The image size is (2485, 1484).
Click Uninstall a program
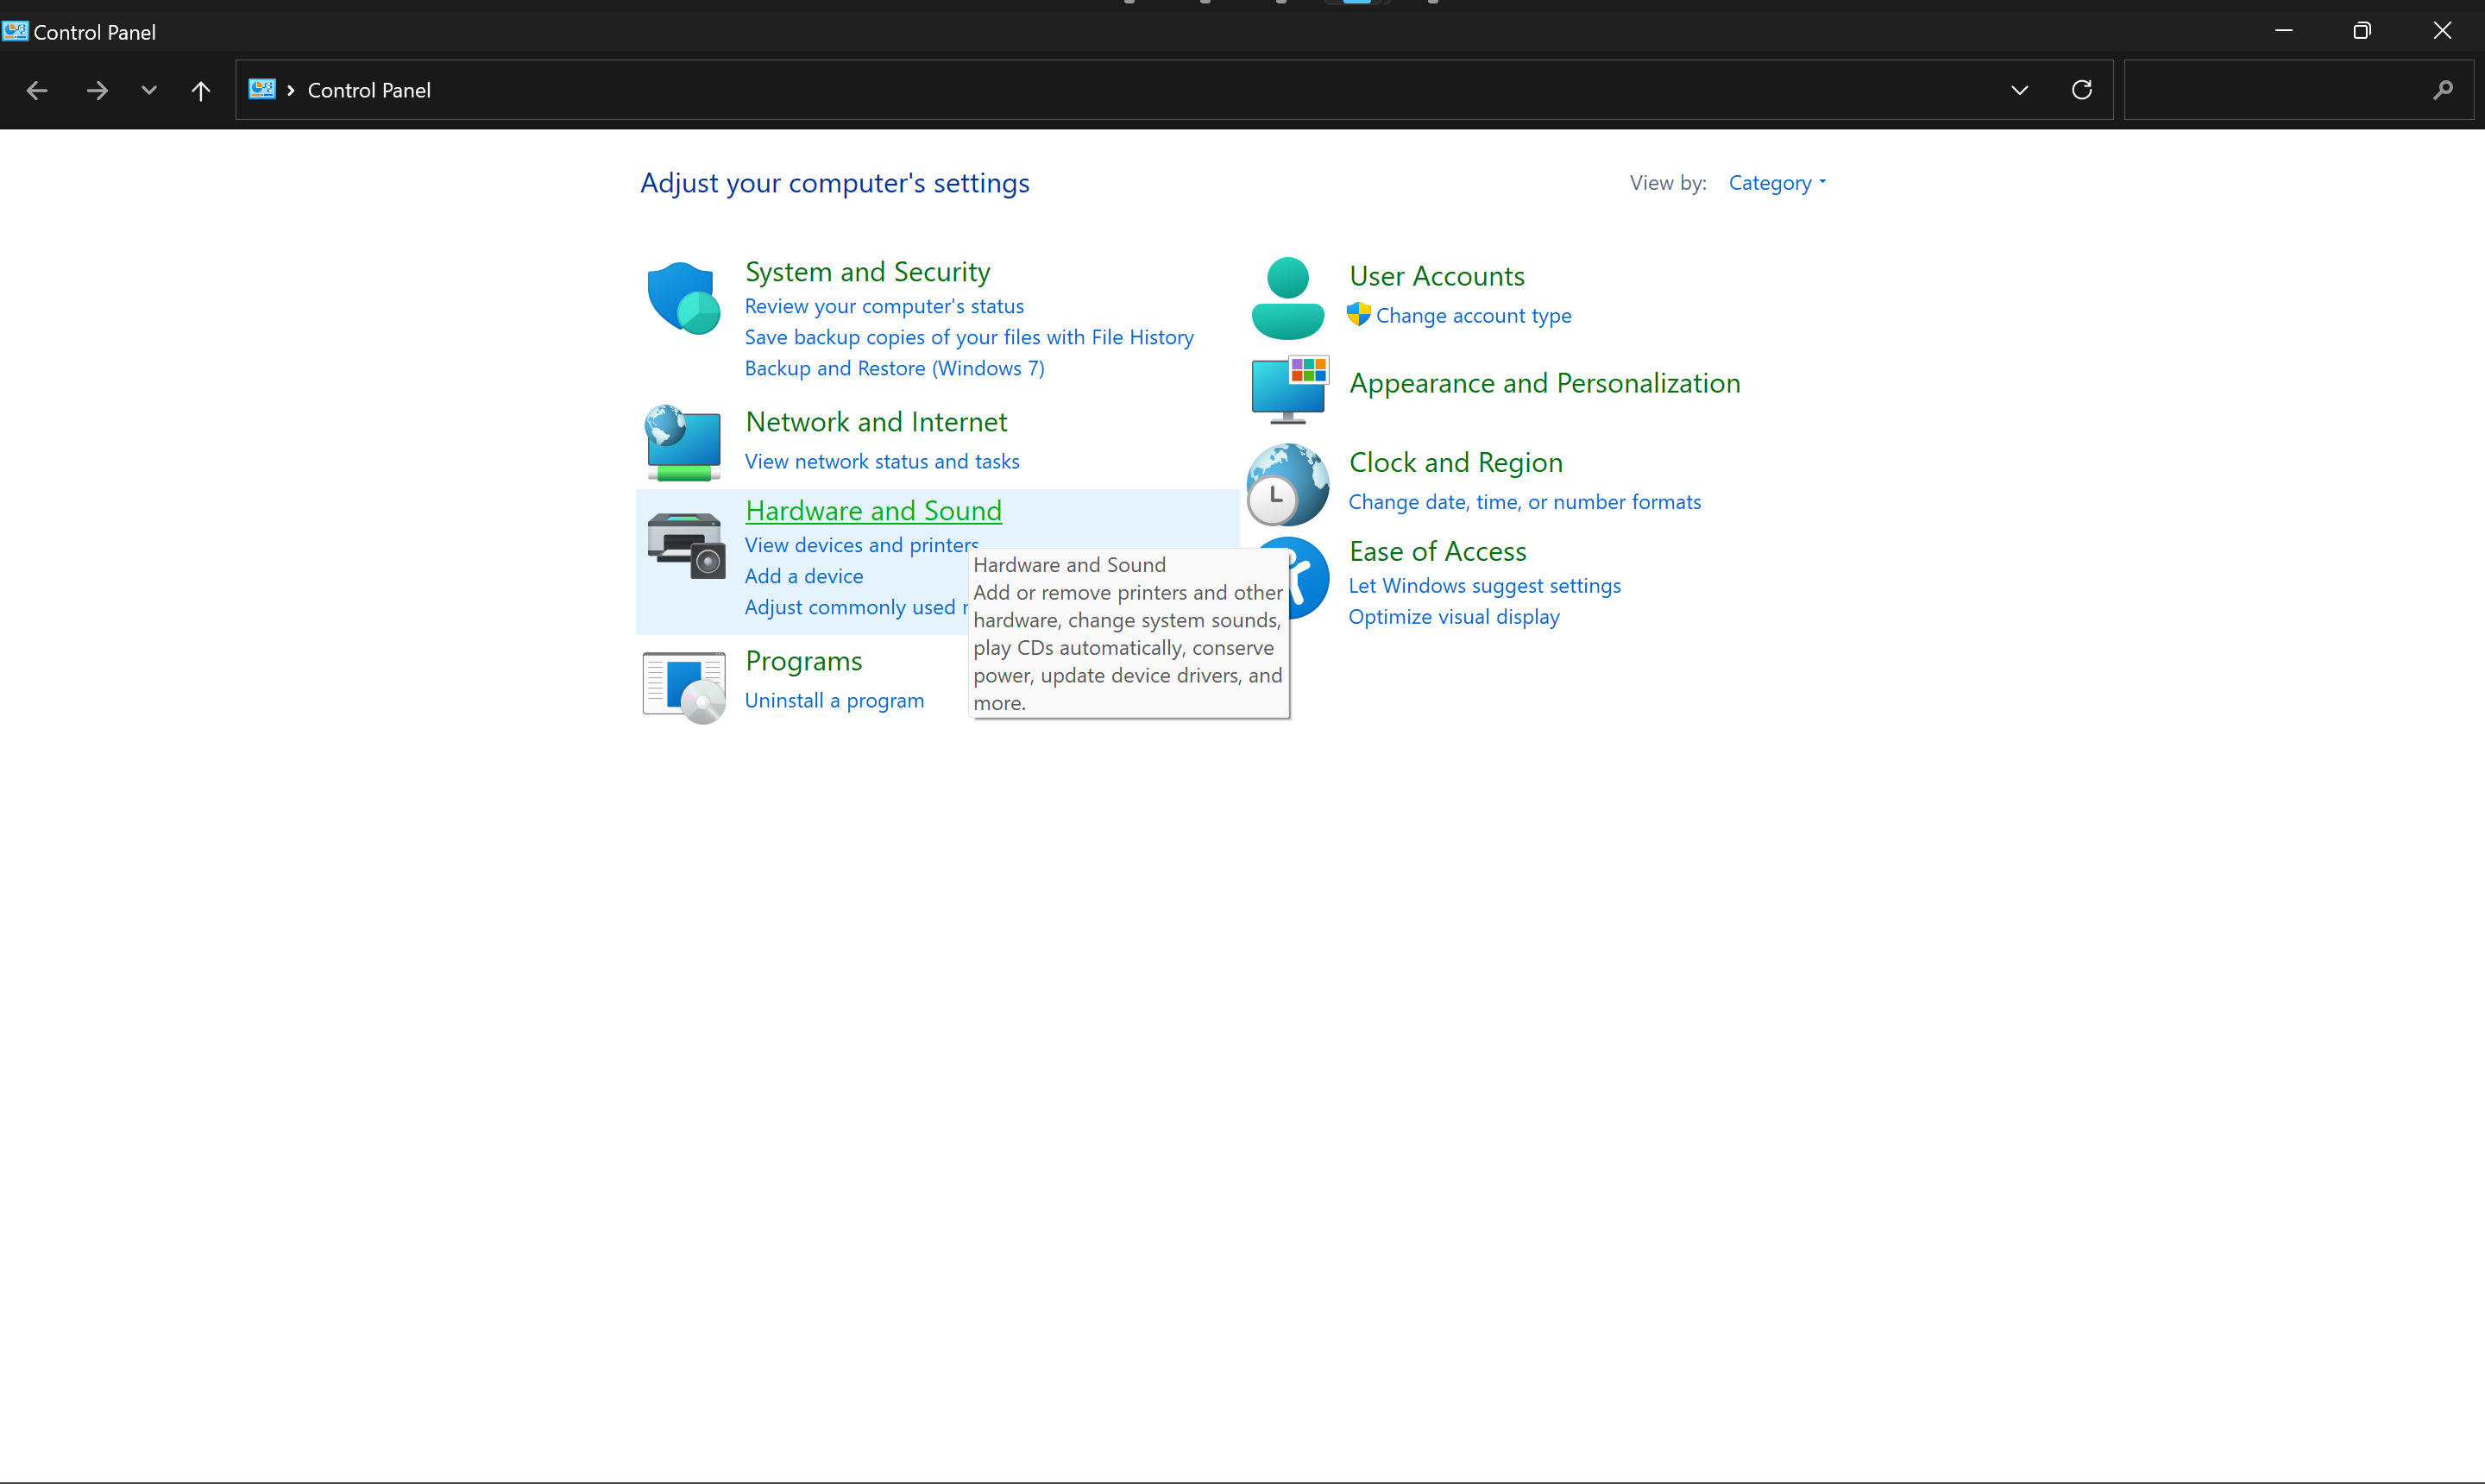834,700
